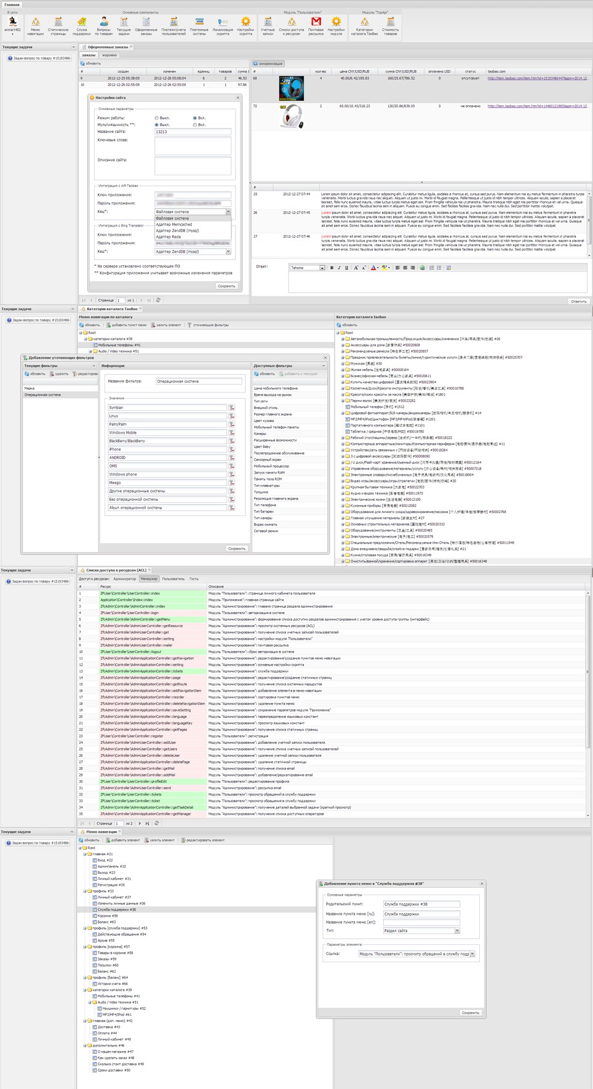
Task: Click the annart482 user avatar
Action: [12, 23]
